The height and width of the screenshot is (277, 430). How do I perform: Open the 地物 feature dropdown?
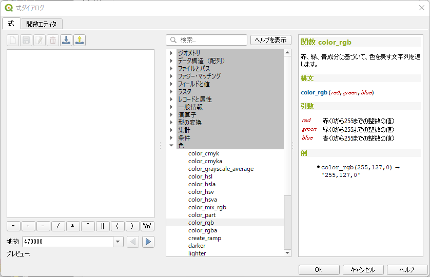click(118, 242)
